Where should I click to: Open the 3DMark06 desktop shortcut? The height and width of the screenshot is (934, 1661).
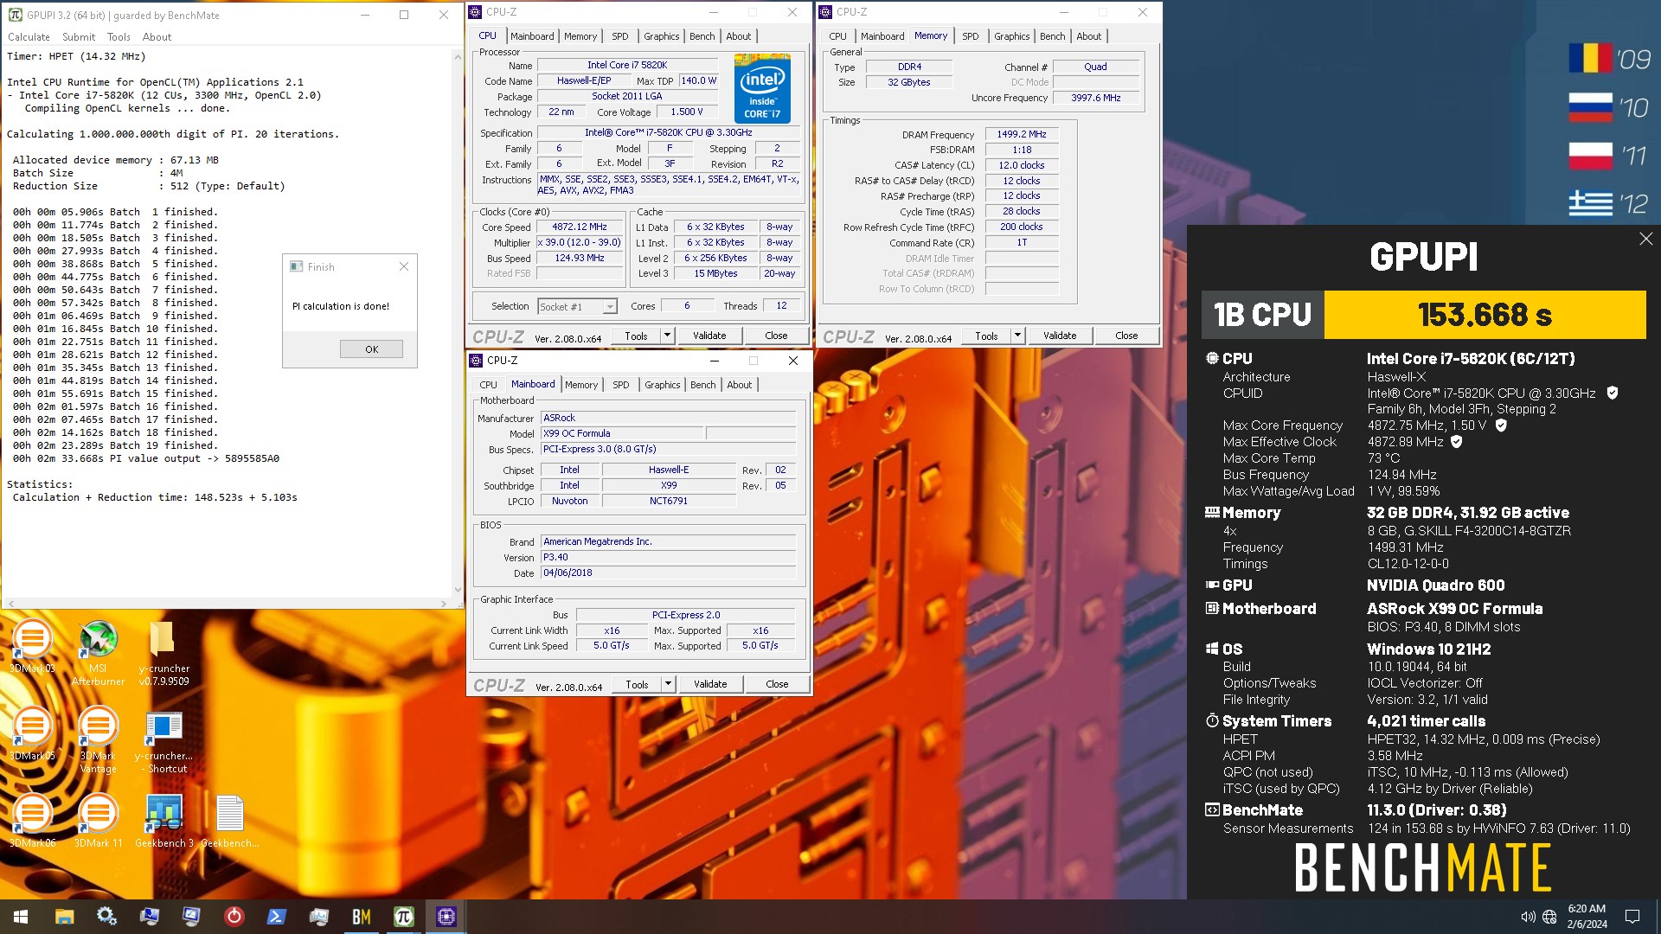coord(32,820)
